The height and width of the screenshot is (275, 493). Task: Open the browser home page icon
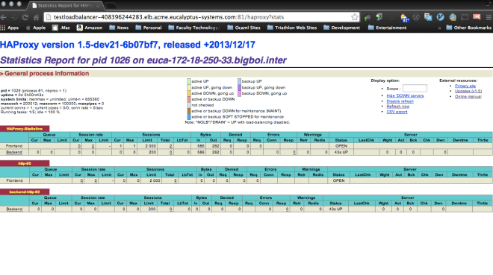37,18
